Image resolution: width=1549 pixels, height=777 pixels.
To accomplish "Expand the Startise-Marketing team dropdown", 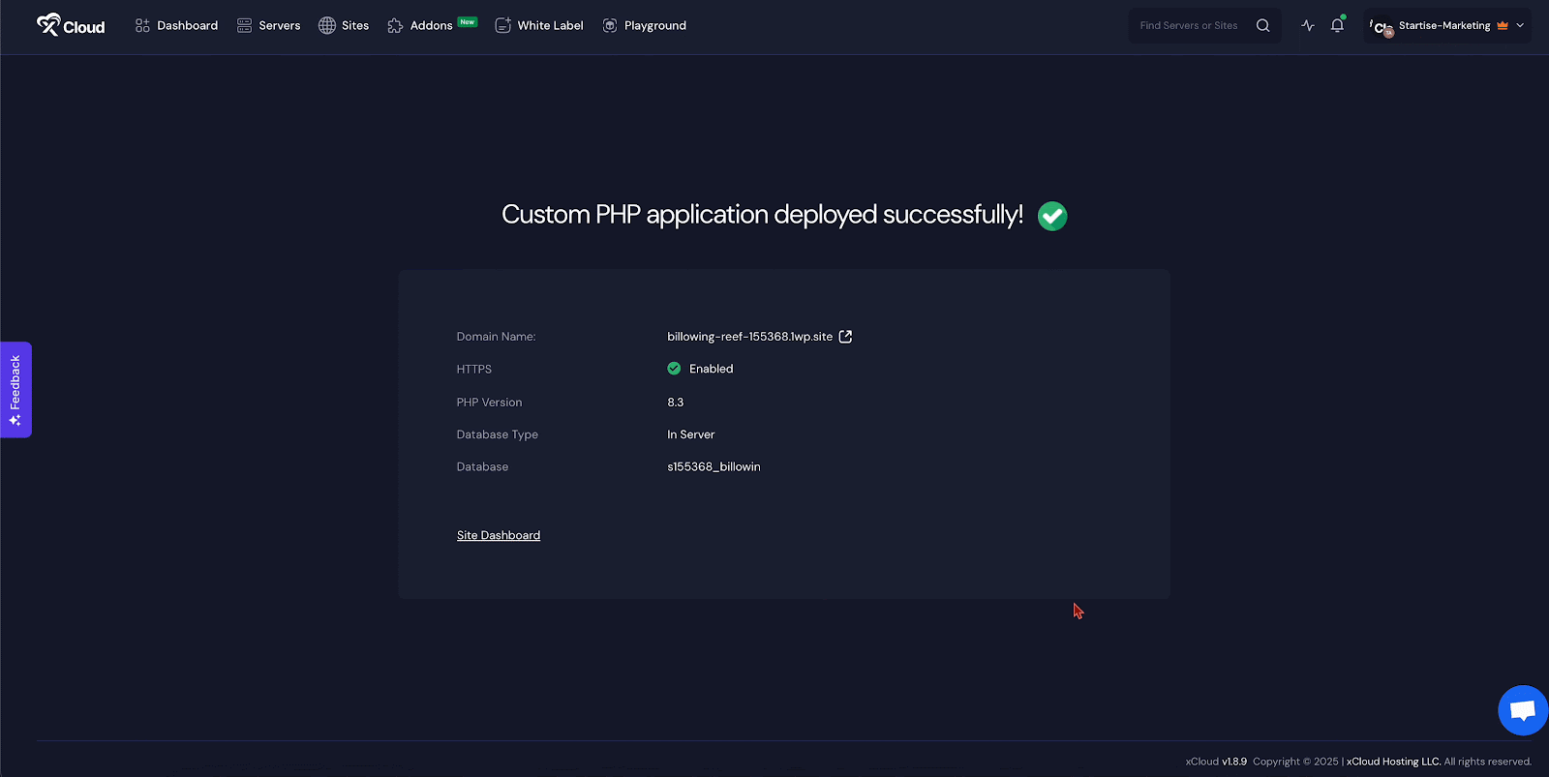I will (1447, 25).
